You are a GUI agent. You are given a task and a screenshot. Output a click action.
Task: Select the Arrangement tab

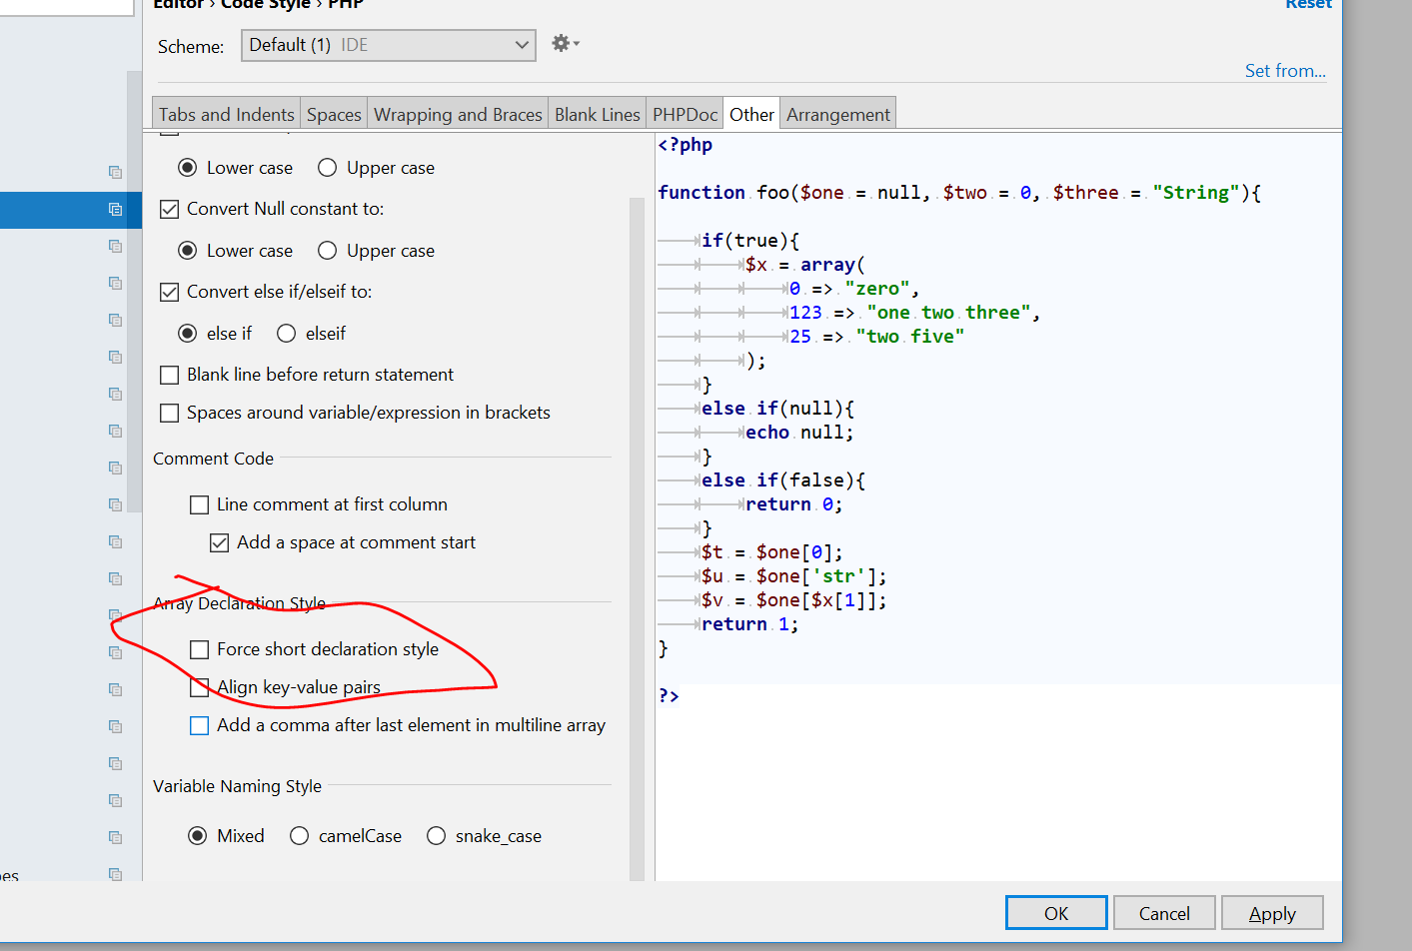[x=837, y=115]
